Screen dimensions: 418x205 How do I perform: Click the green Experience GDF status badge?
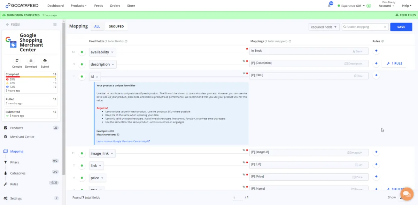pyautogui.click(x=369, y=6)
